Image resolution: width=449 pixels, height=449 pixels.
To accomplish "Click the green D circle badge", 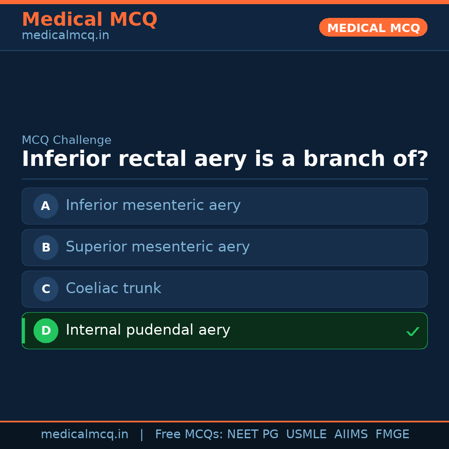I will click(46, 331).
